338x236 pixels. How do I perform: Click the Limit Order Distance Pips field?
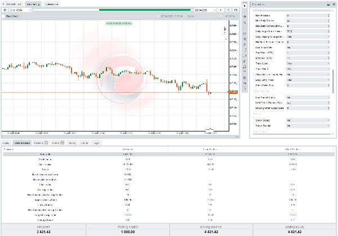307,103
